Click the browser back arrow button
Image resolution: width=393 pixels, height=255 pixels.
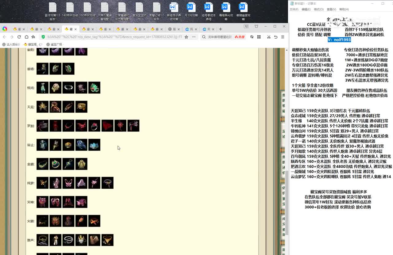pos(4,37)
